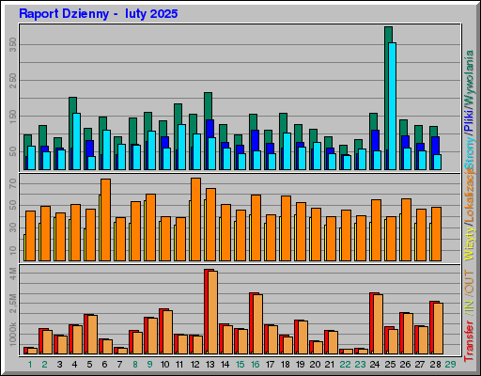Viewport: 481px width, 376px height.
Task: Click the 1000k value on the transfer axis
Action: 13,334
